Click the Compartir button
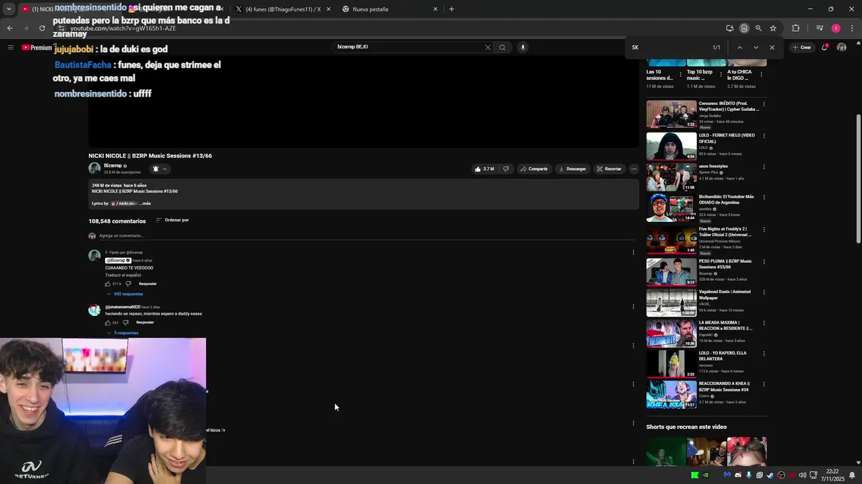Screen dimensions: 862x484 [534, 169]
